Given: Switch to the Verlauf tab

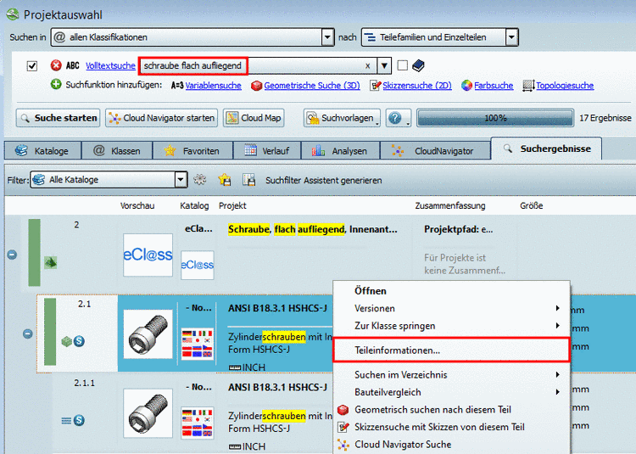Looking at the screenshot, I should [267, 151].
